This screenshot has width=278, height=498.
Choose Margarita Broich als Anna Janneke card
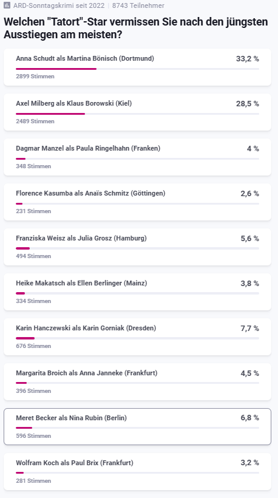coord(137,381)
